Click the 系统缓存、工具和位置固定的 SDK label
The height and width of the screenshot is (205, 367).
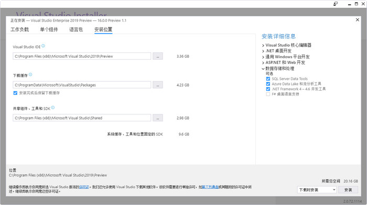(135, 134)
